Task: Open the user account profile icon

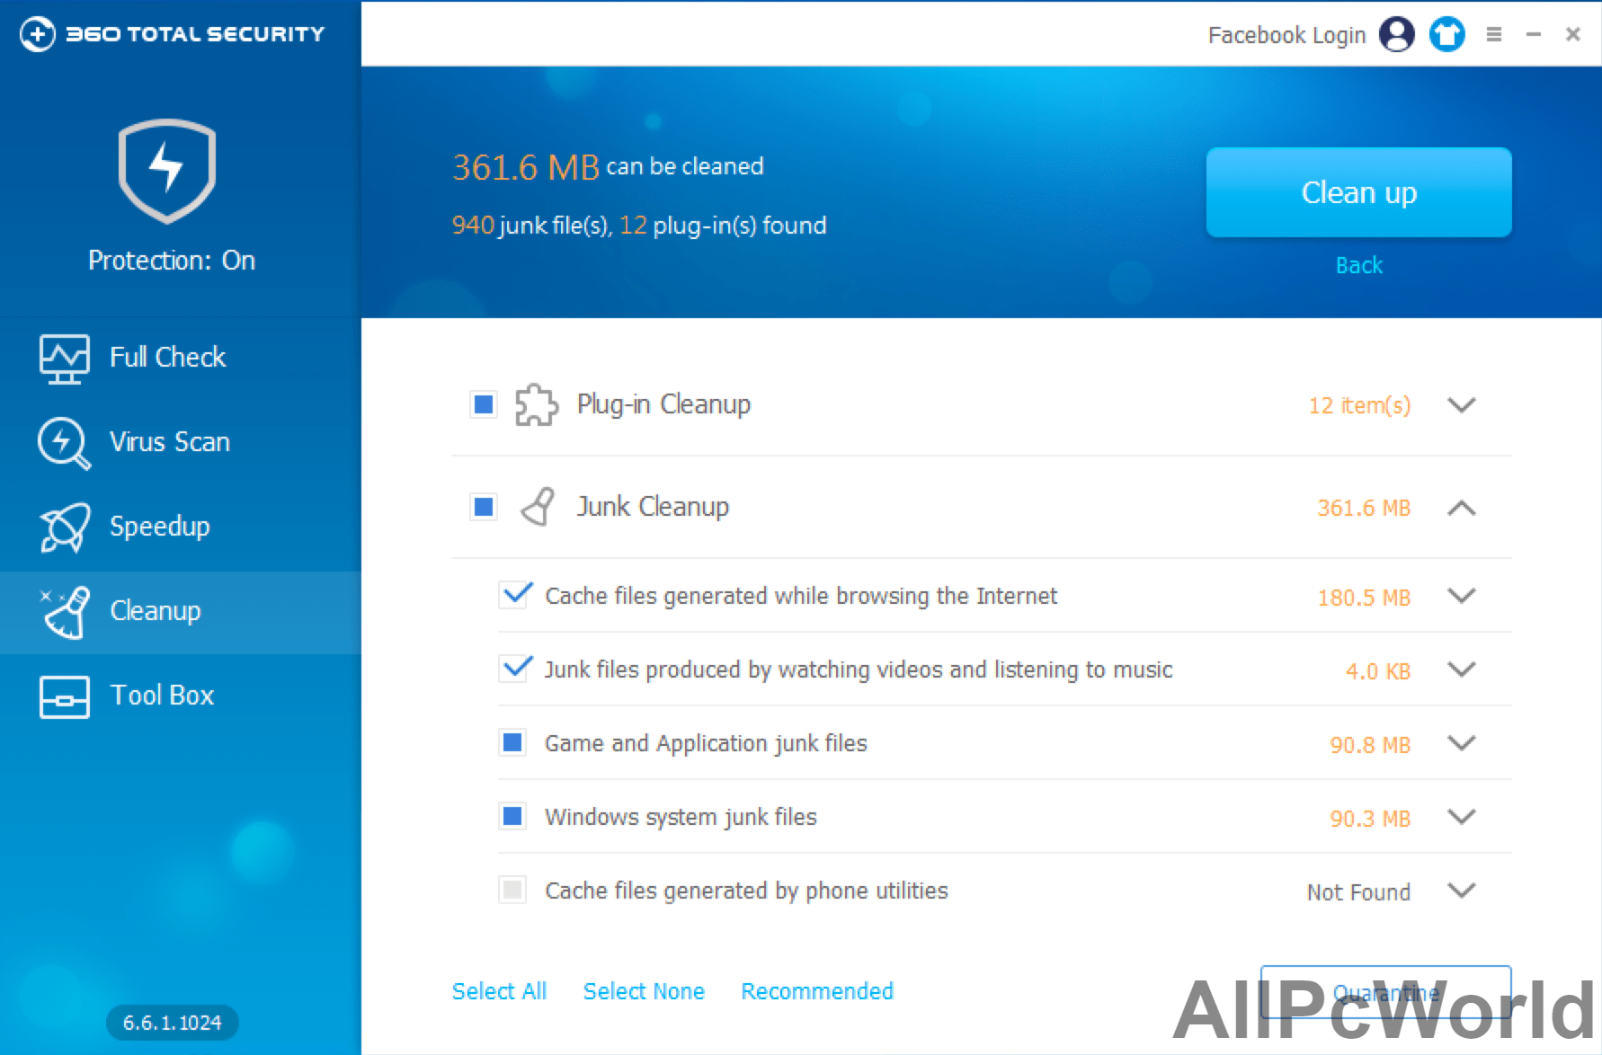Action: point(1397,34)
